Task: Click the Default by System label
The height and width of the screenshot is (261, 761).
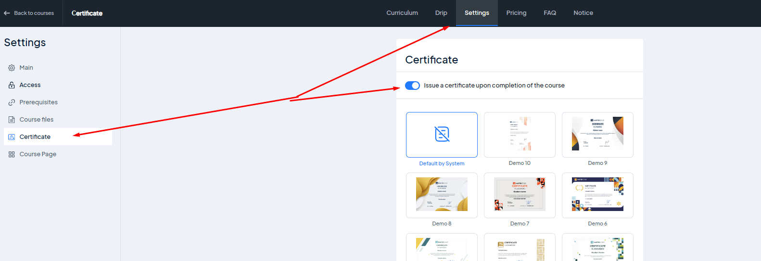Action: (442, 163)
